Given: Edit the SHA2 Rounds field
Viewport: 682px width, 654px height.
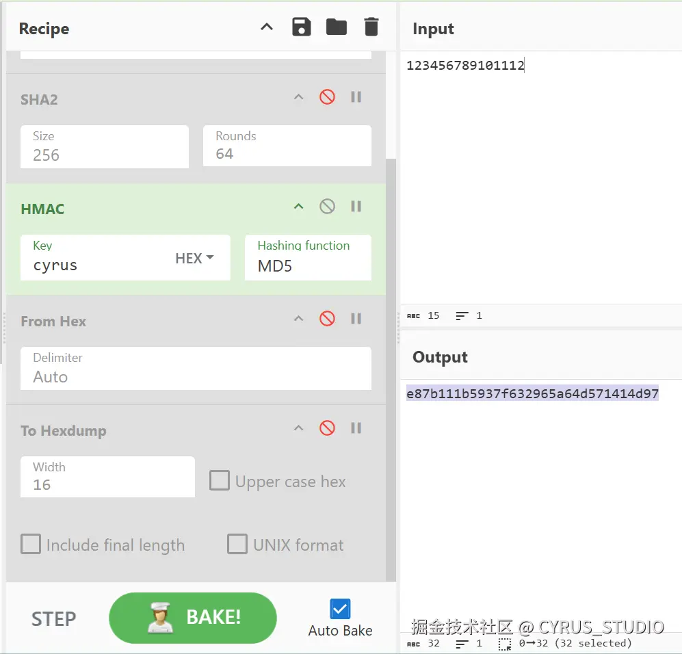Looking at the screenshot, I should pyautogui.click(x=287, y=146).
